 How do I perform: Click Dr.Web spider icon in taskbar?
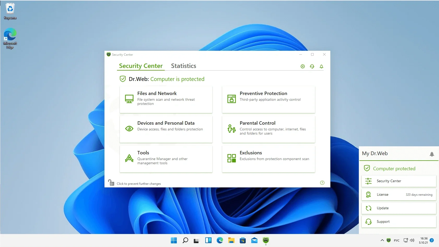click(266, 240)
